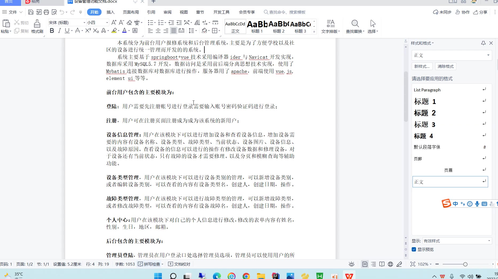Expand the styles gallery more arrow
Image resolution: width=498 pixels, height=279 pixels.
(x=314, y=32)
